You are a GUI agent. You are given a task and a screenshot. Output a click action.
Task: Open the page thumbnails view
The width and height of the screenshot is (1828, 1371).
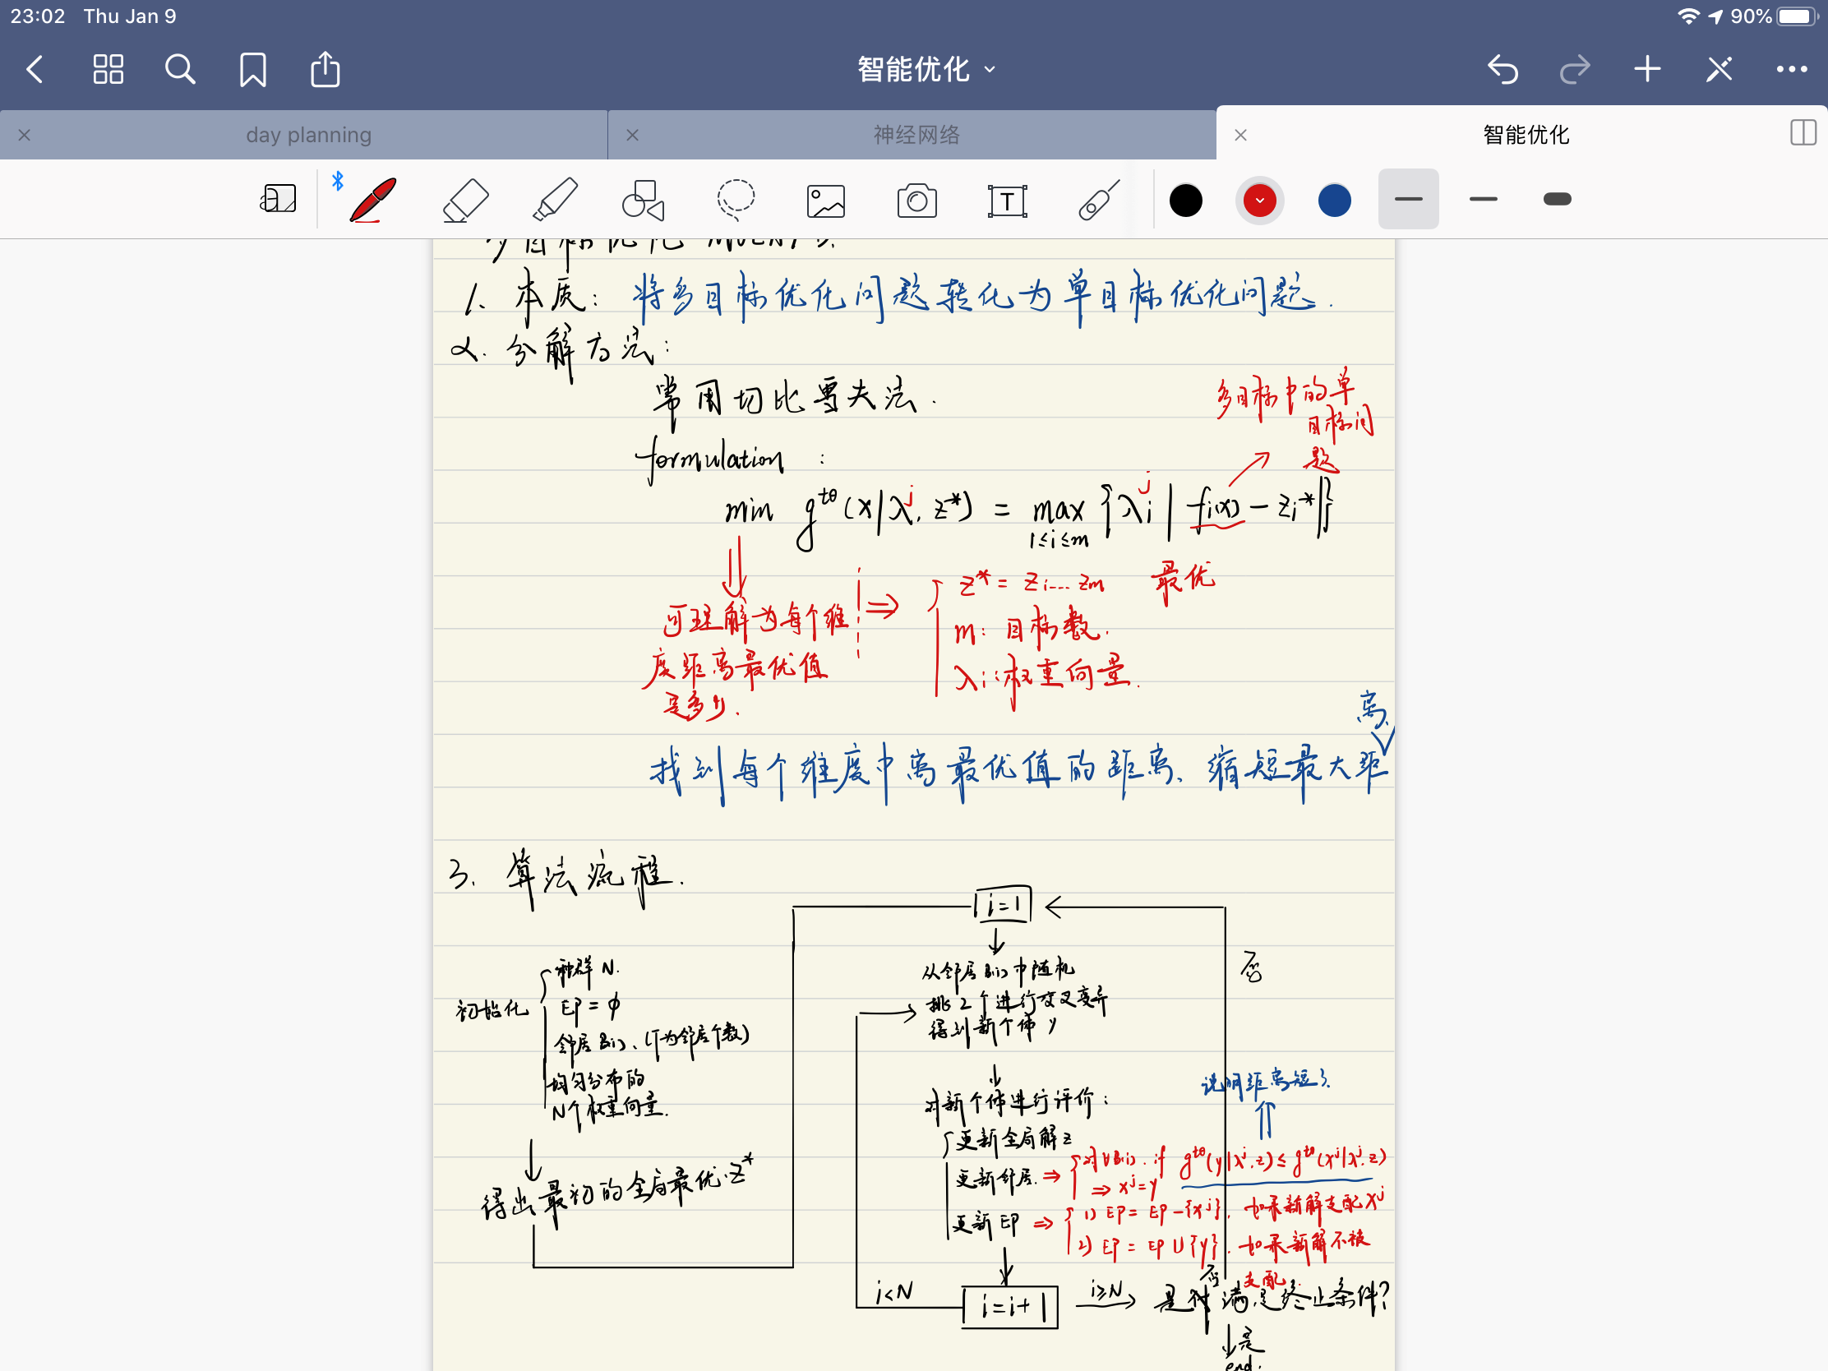coord(108,69)
